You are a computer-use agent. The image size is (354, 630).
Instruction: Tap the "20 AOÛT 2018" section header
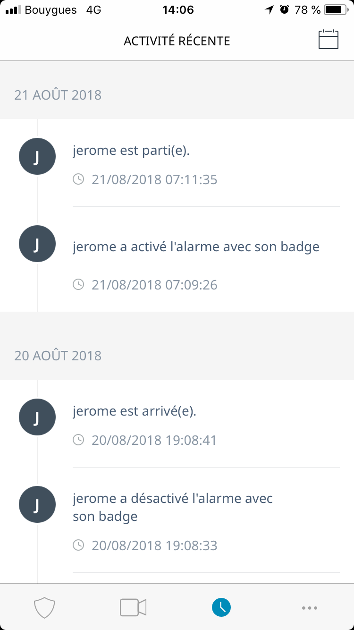58,356
